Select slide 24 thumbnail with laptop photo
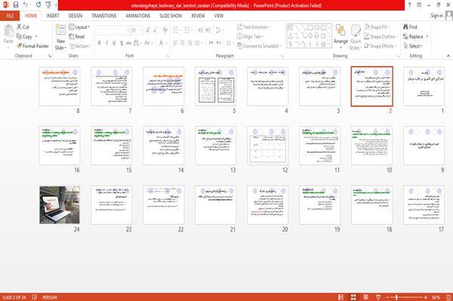The image size is (453, 301). pyautogui.click(x=60, y=205)
